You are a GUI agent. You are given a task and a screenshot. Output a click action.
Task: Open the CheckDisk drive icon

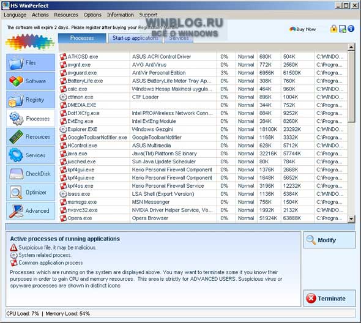[x=16, y=174]
